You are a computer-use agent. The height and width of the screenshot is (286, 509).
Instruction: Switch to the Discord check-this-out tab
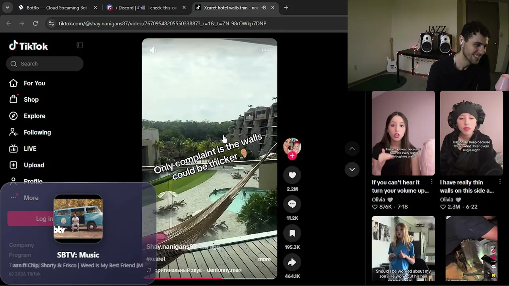145,8
